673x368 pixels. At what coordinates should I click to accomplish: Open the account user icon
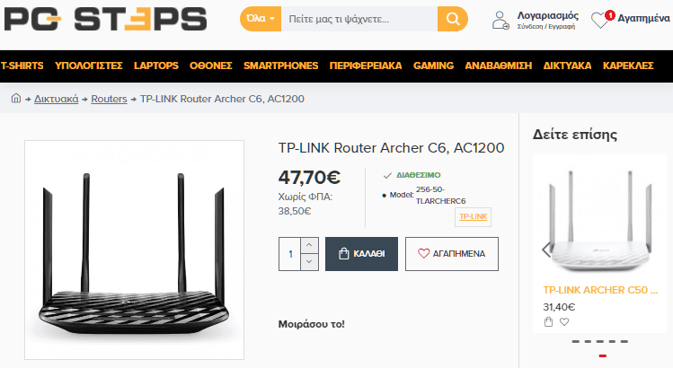500,20
